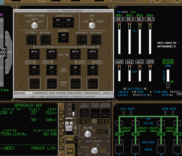This screenshot has width=182, height=156.
Task: Open the MISC overhead tab
Action: click(107, 93)
